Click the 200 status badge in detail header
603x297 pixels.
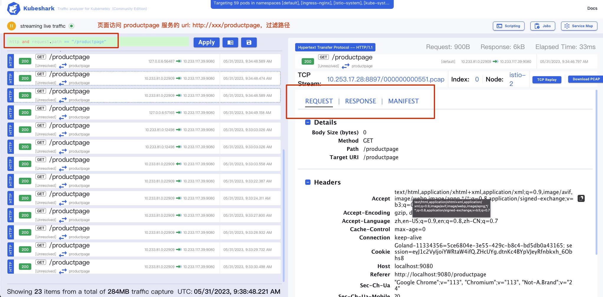coord(308,61)
